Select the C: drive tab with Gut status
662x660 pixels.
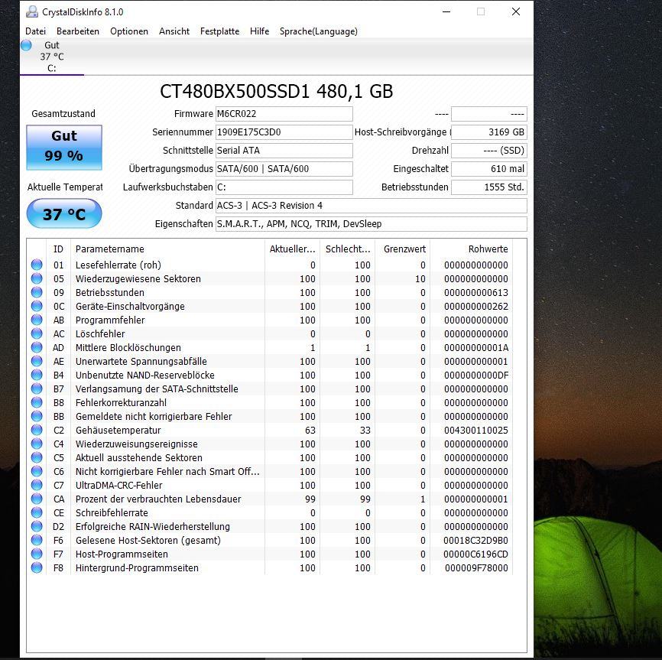click(52, 57)
